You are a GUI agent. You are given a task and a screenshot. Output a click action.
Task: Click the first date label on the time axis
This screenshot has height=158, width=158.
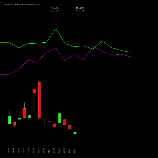click(9, 150)
